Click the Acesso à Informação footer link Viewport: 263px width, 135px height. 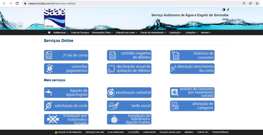pyautogui.click(x=69, y=132)
